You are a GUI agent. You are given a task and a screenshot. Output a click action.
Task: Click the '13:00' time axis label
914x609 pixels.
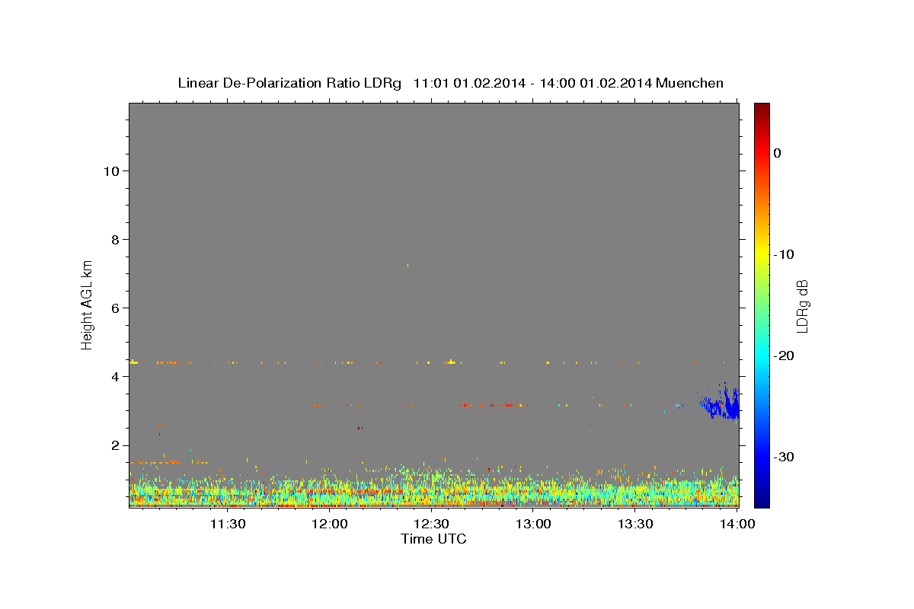pos(534,523)
